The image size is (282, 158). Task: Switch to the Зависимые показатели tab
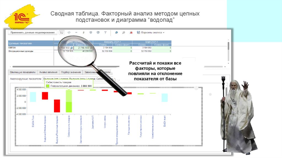(x=97, y=72)
